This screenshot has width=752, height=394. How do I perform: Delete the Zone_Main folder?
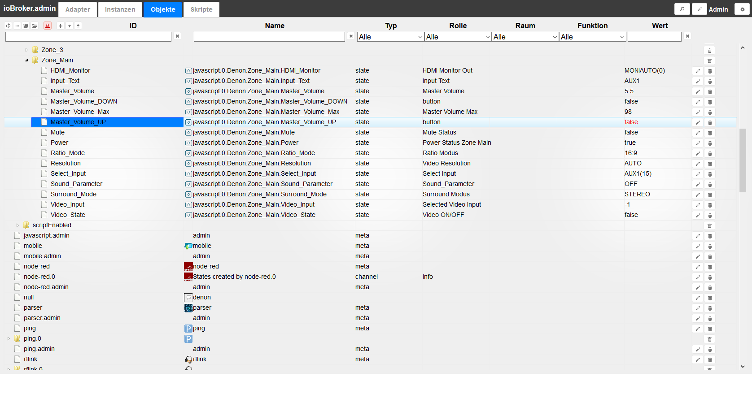click(x=709, y=61)
